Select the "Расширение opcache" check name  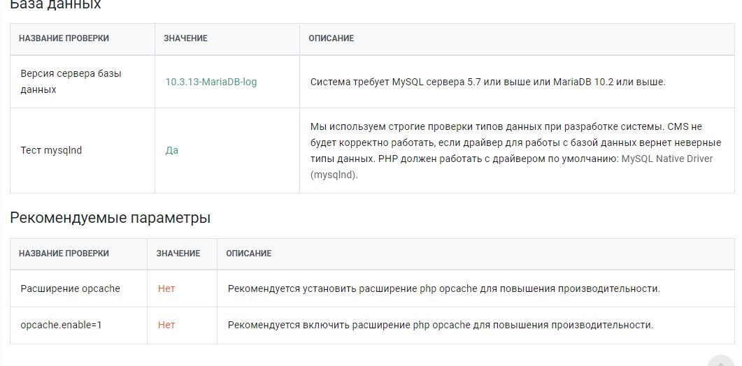[70, 288]
